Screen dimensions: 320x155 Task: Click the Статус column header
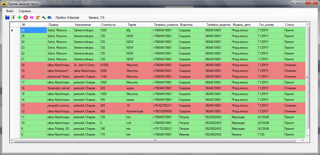[x=294, y=25]
